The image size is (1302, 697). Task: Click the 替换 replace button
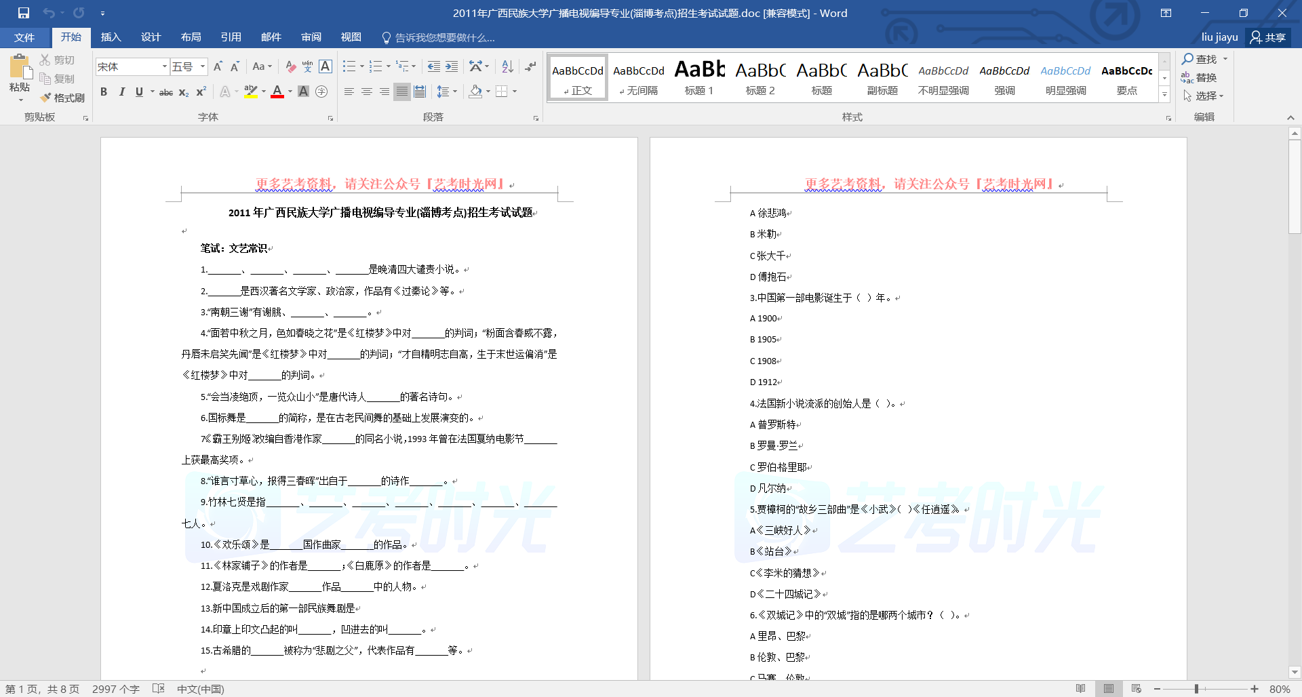tap(1200, 78)
